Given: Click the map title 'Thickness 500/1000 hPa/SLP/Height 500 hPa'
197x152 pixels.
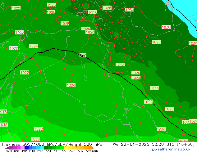Looking at the screenshot, I should coord(51,145).
